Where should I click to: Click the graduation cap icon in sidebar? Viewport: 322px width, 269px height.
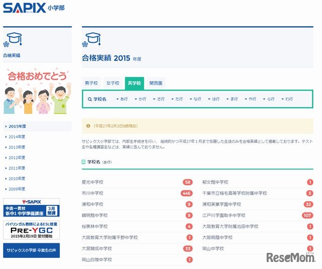[13, 39]
